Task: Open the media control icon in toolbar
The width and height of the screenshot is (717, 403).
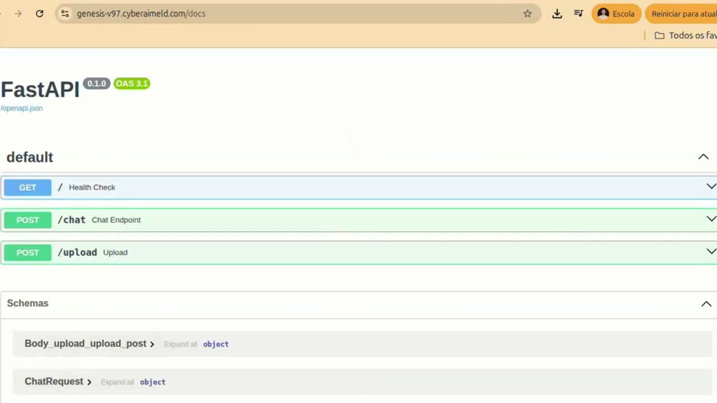Action: [x=579, y=13]
